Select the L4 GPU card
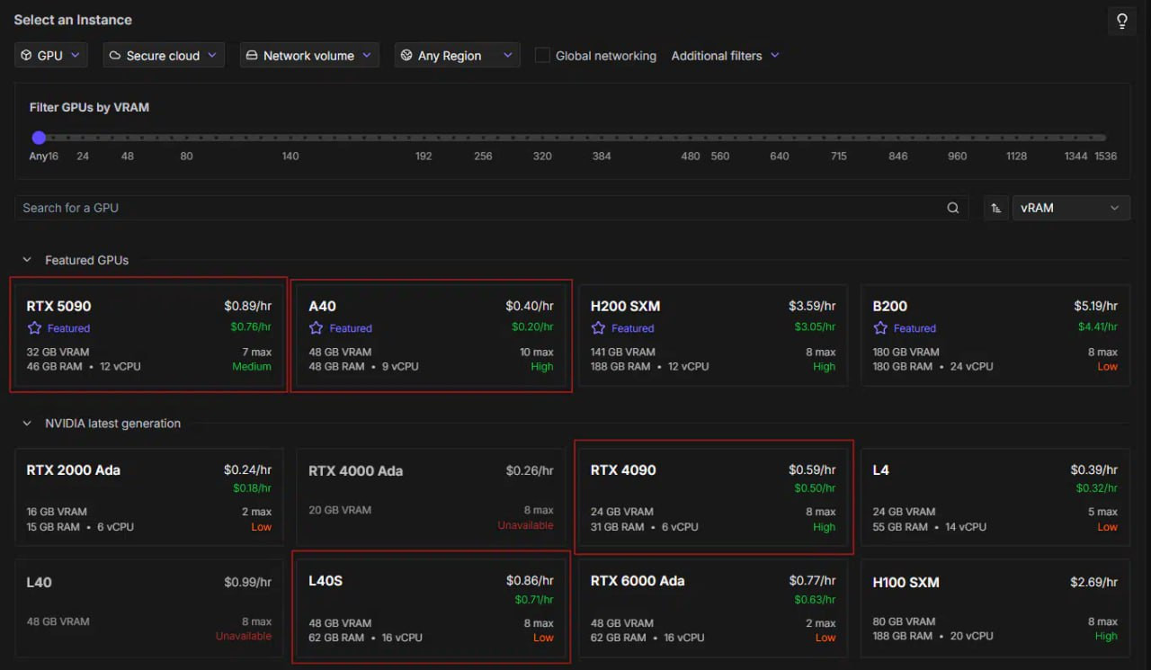The width and height of the screenshot is (1151, 670). pos(995,496)
